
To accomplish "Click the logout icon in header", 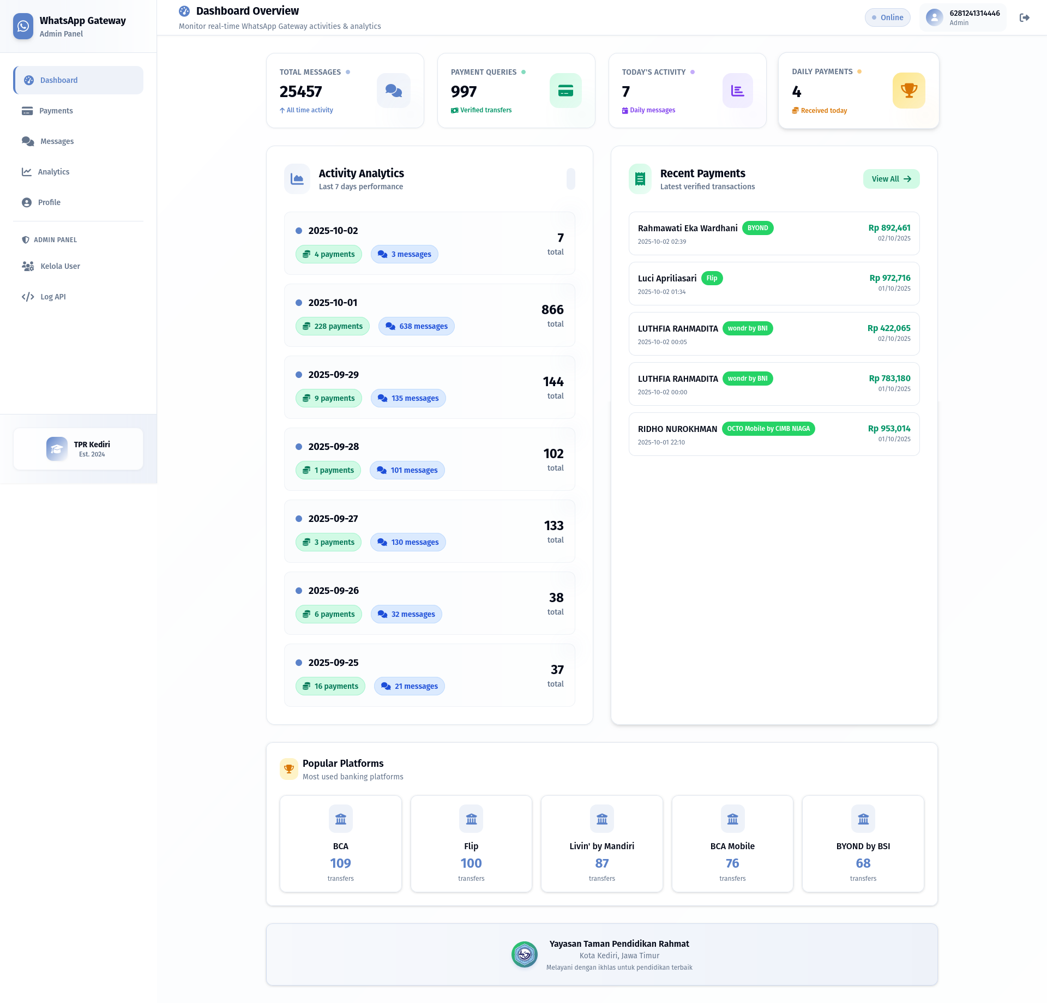I will point(1024,17).
